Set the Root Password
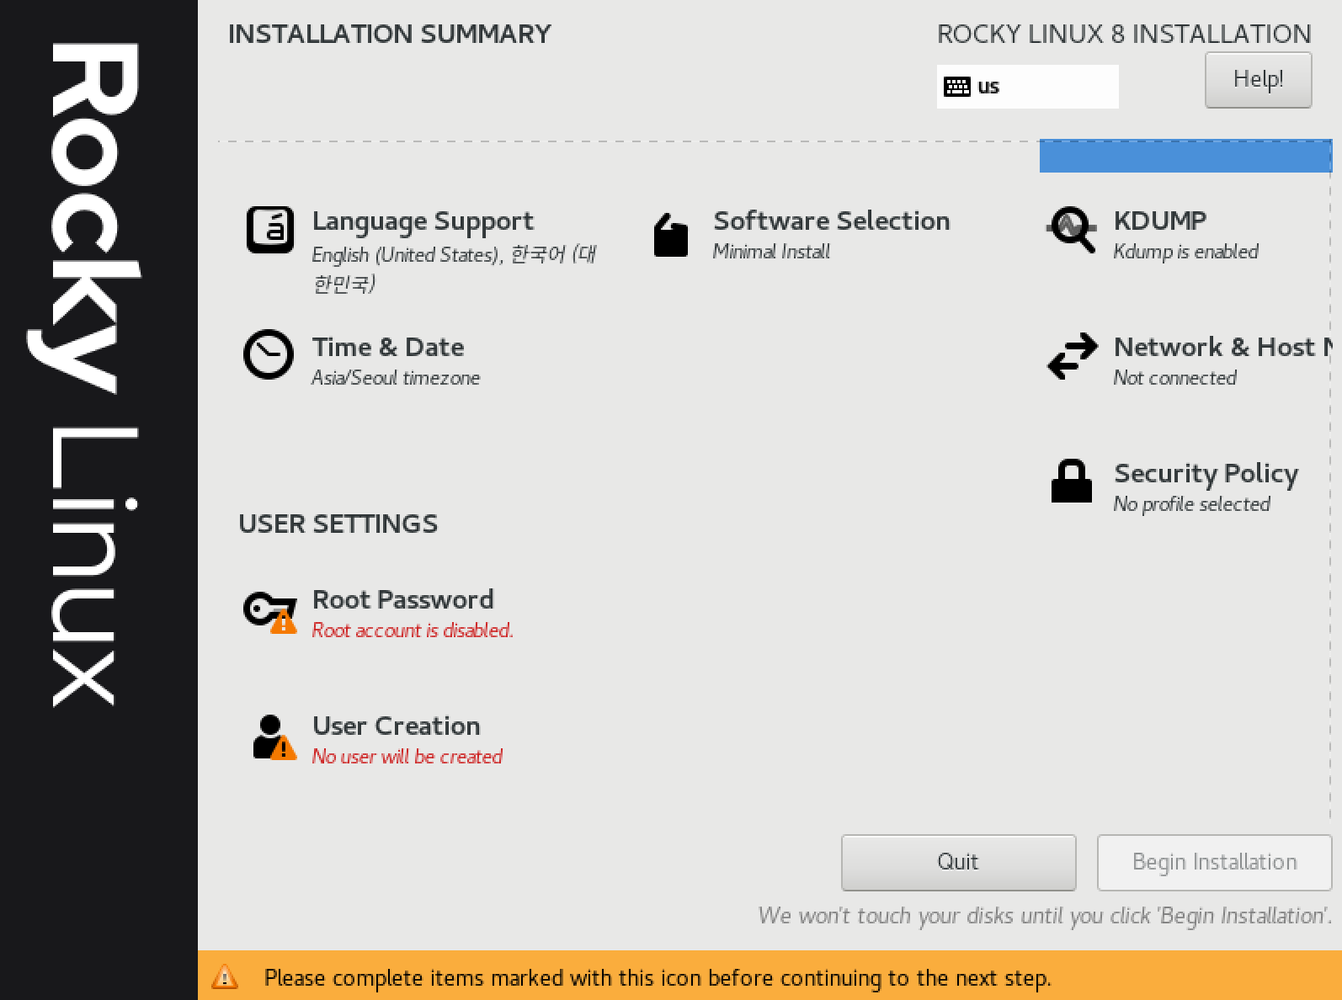 [x=403, y=599]
